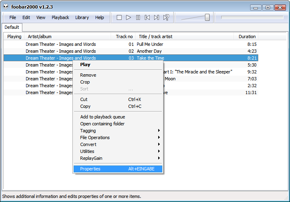Click the Title / track artist header
The height and width of the screenshot is (202, 290).
(185, 37)
